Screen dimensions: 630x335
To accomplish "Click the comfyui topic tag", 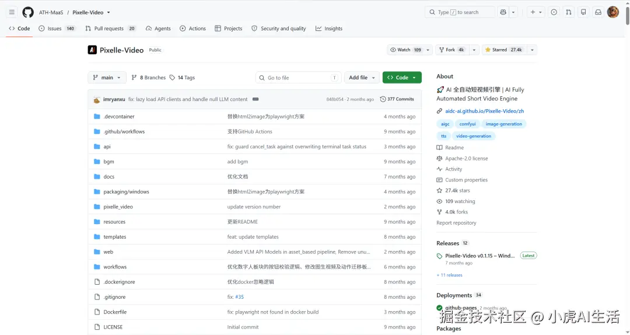I will tap(467, 124).
